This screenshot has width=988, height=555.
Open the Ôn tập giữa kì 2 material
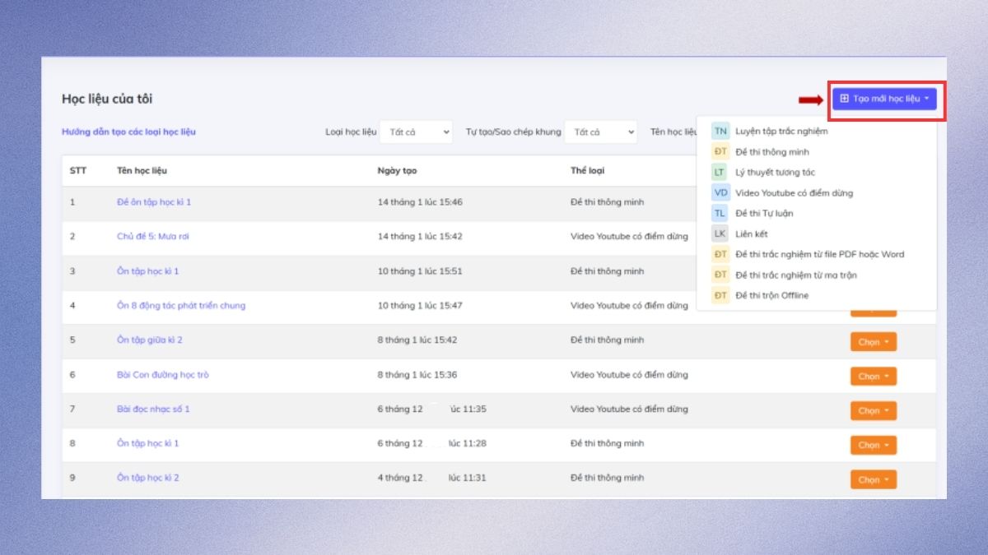point(150,340)
